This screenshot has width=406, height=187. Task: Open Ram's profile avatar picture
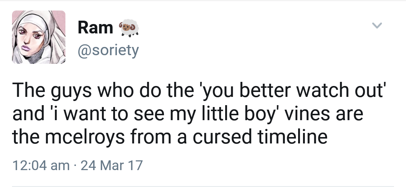tap(39, 37)
